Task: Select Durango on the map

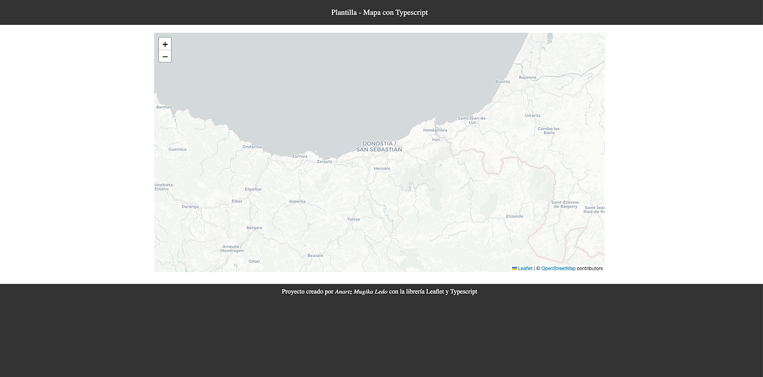Action: pyautogui.click(x=189, y=206)
